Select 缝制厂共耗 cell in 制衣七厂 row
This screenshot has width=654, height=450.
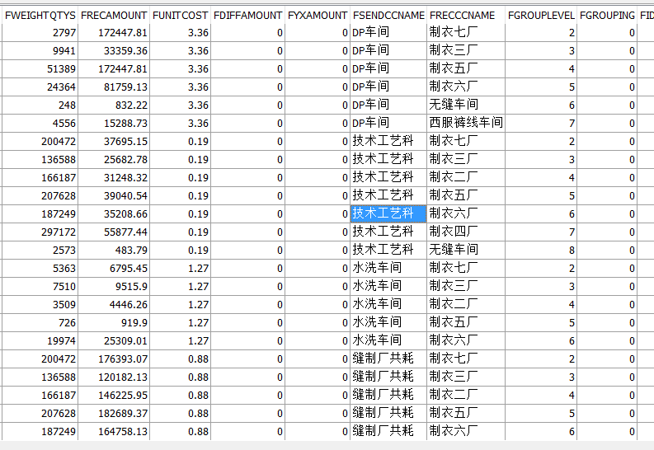pos(388,359)
